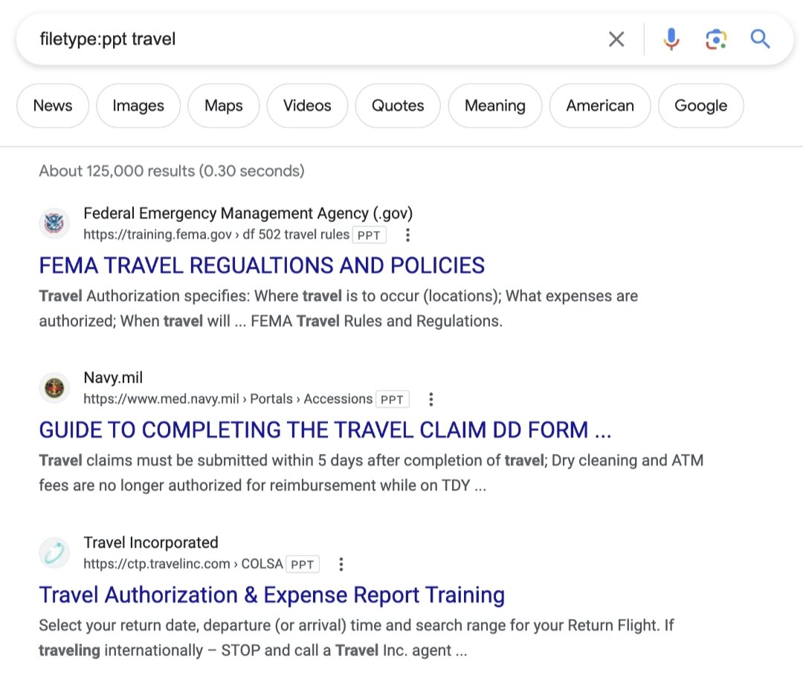The image size is (803, 677).
Task: Click the blue magnifier search icon
Action: [x=760, y=39]
